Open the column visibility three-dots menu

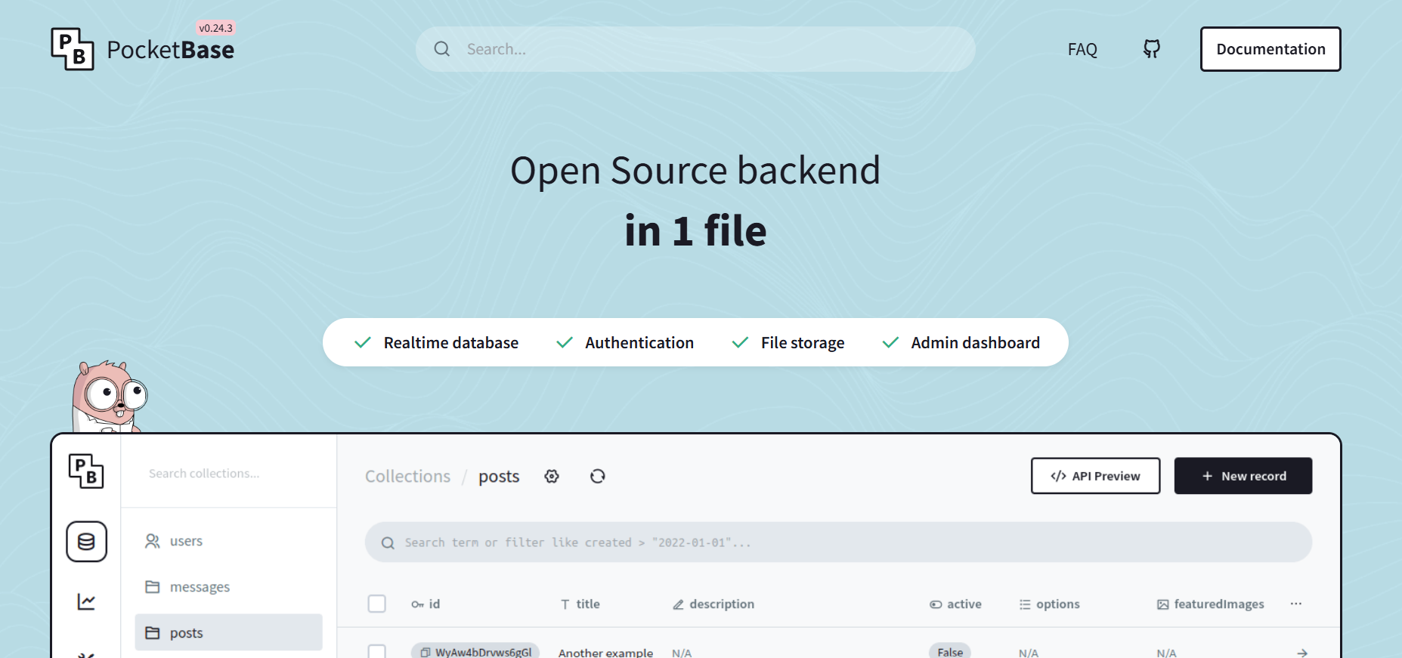pos(1295,604)
